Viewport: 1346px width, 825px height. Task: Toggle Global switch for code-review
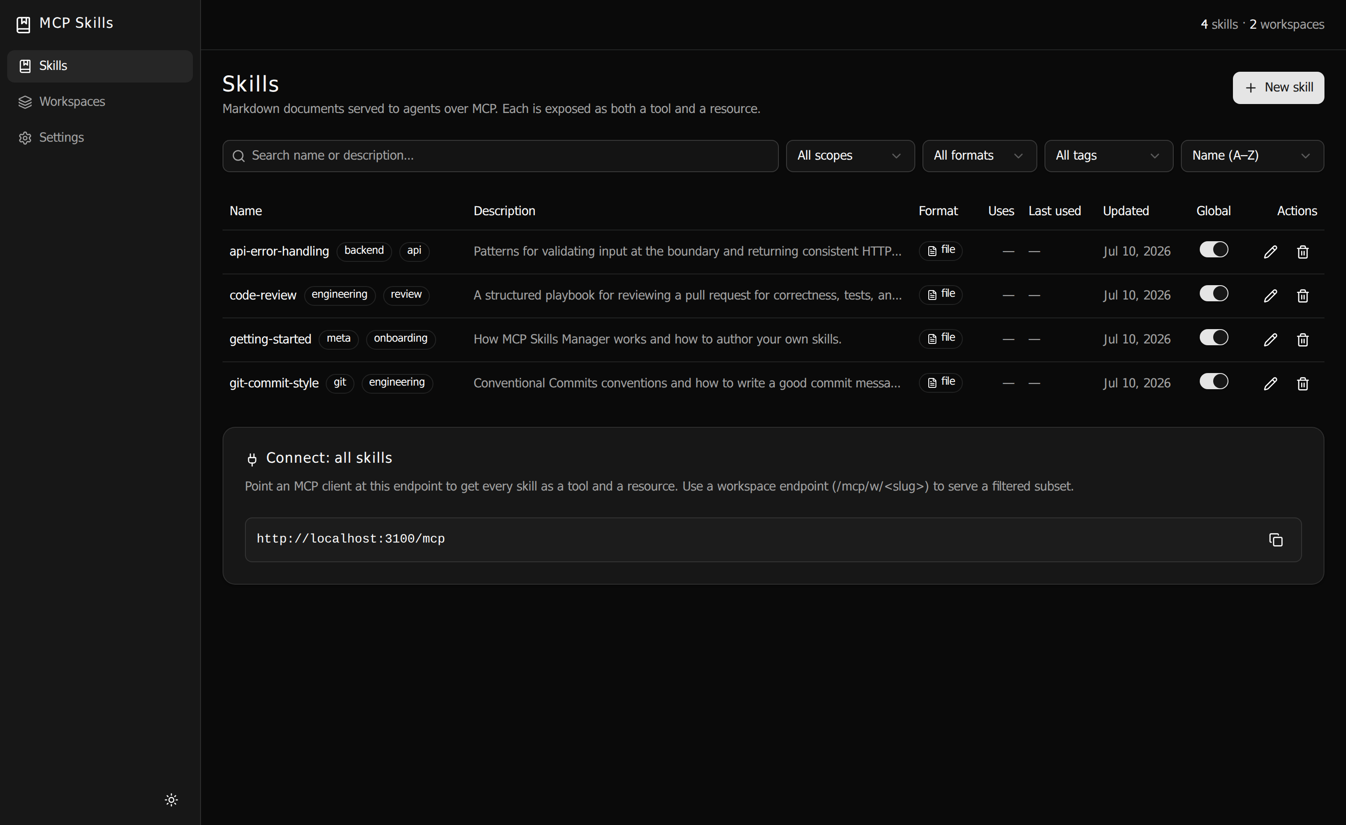[1213, 294]
